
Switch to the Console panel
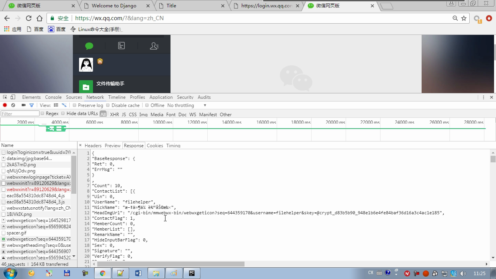[53, 97]
